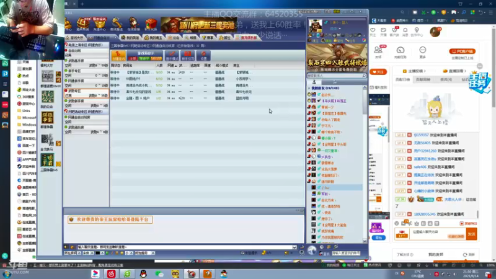Viewport: 496px width, 279px height.
Task: Open the chat font color swatch
Action: (98, 253)
